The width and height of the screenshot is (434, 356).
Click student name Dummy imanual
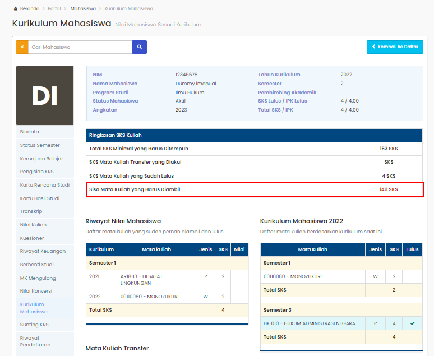point(196,84)
